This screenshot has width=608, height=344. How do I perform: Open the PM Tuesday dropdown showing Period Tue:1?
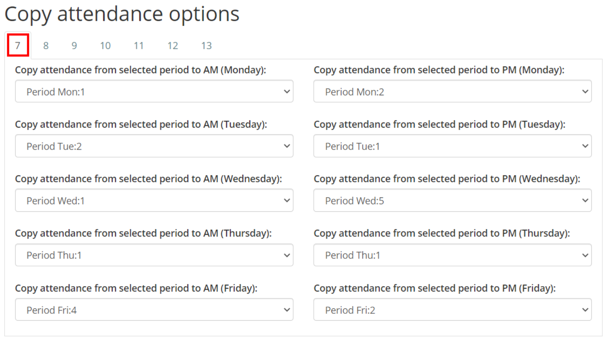pyautogui.click(x=453, y=146)
